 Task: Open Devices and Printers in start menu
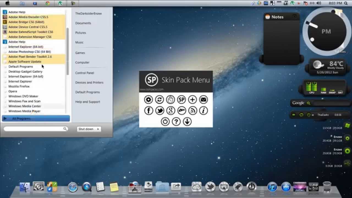pyautogui.click(x=89, y=82)
